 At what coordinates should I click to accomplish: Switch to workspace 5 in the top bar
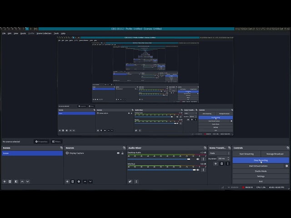coord(16,29)
